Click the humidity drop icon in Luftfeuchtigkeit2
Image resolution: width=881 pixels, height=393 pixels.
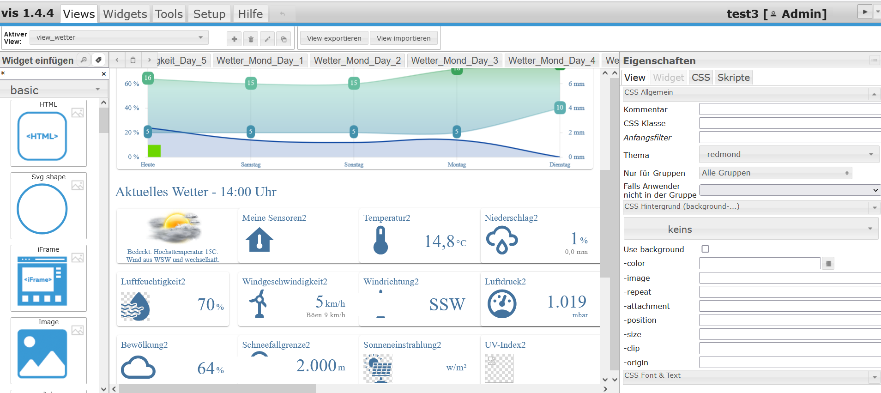135,306
